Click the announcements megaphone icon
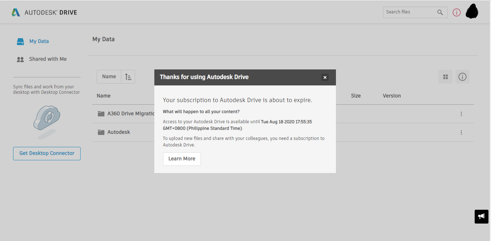491x241 pixels. (x=481, y=216)
